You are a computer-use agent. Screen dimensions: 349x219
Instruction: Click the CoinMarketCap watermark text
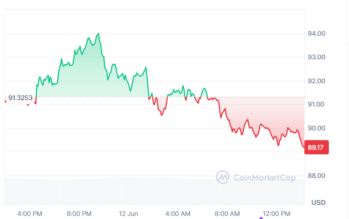265,178
